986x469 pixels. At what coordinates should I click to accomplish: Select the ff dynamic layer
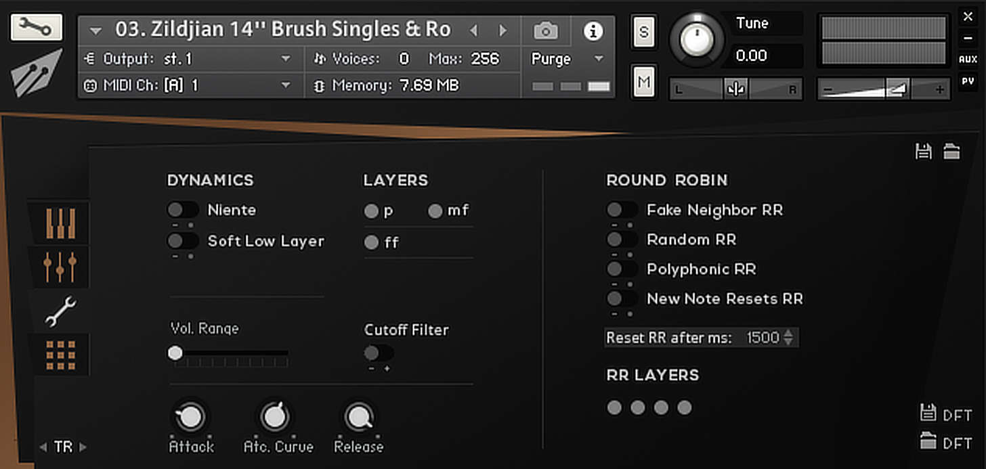371,242
